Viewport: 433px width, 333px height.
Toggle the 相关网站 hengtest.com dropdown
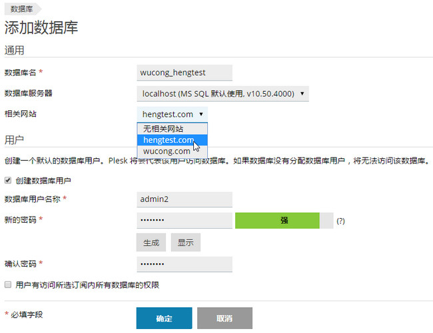172,114
